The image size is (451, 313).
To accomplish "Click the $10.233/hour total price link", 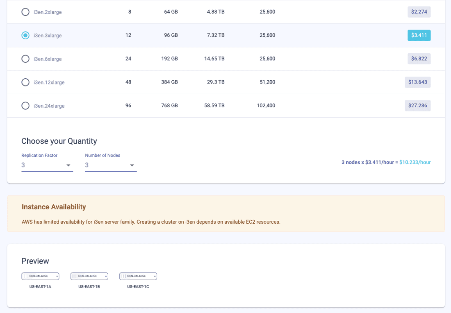I will click(x=415, y=162).
